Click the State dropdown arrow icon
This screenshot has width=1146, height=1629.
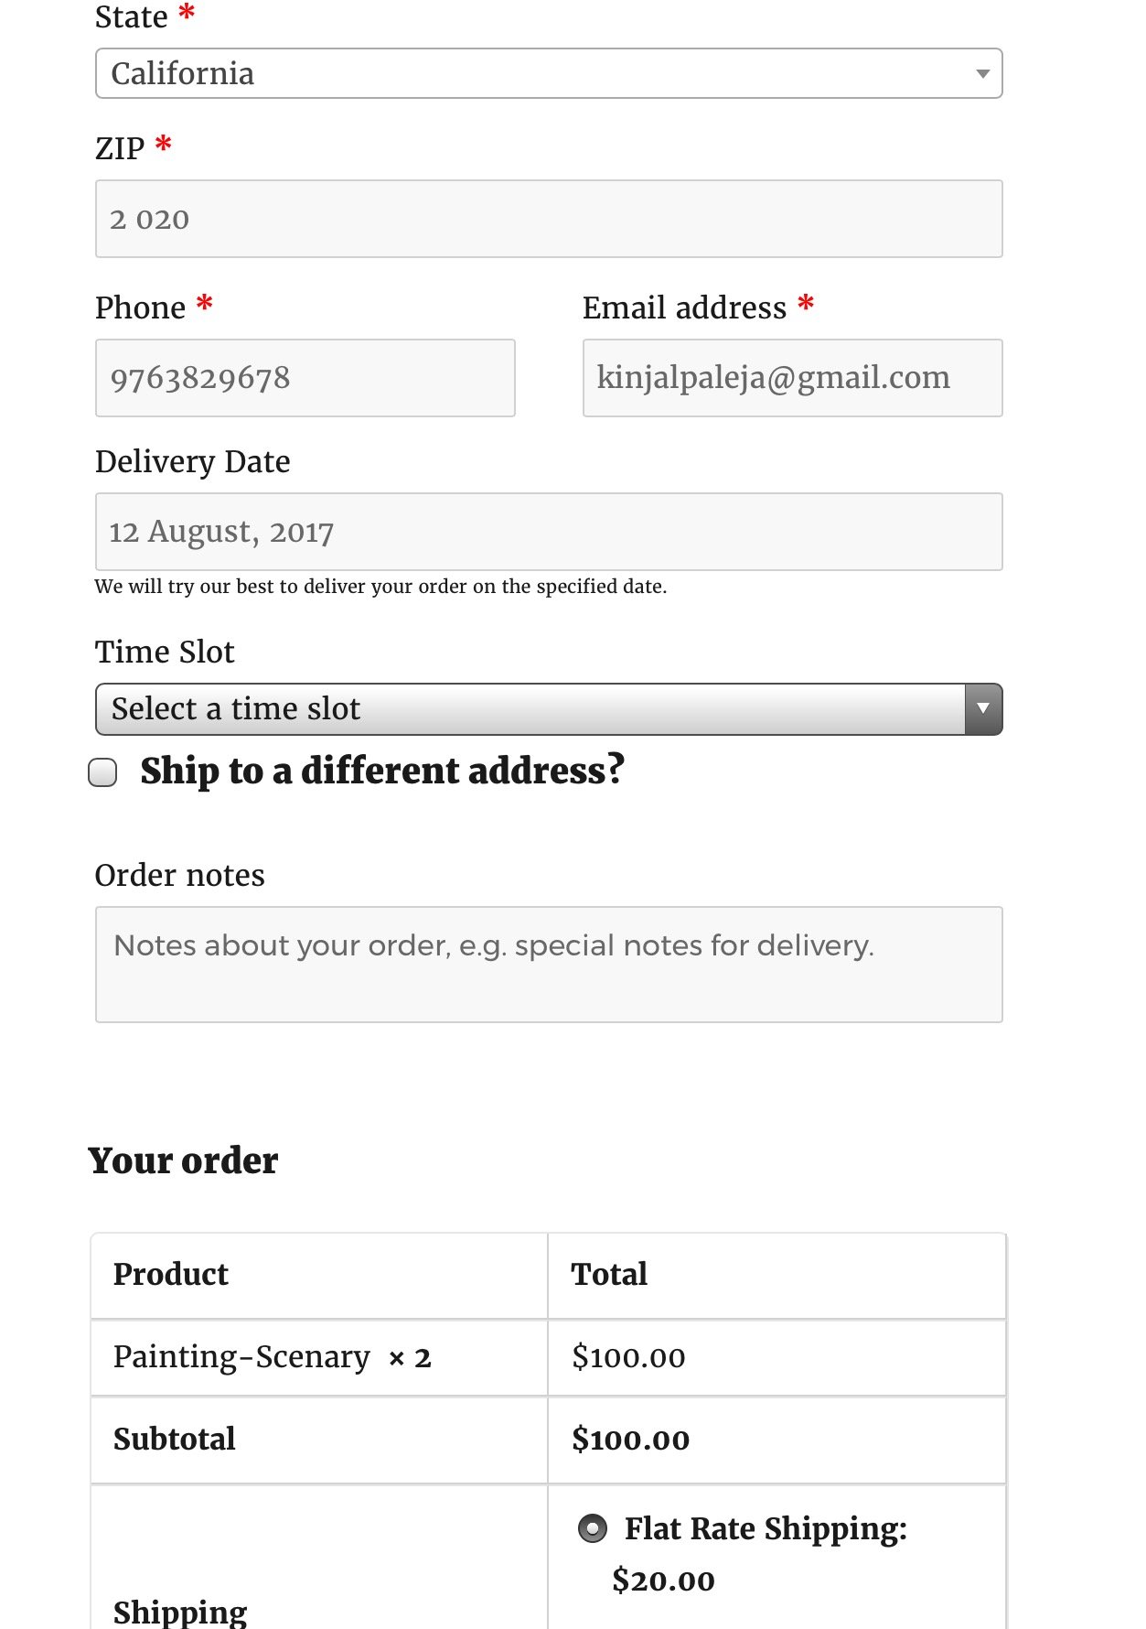coord(983,74)
